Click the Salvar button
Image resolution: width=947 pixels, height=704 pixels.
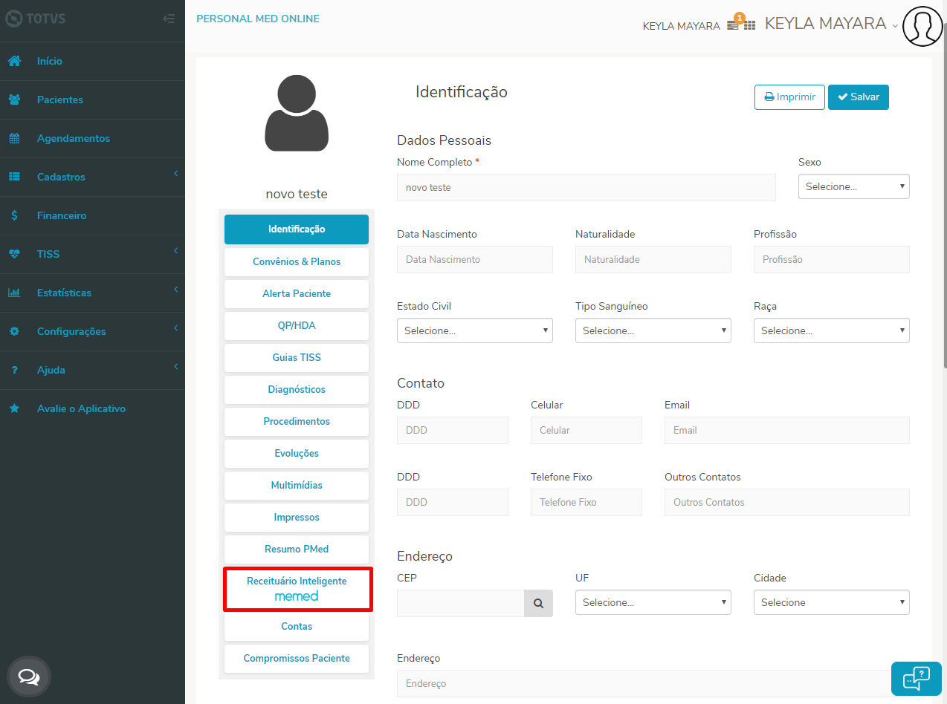point(859,97)
